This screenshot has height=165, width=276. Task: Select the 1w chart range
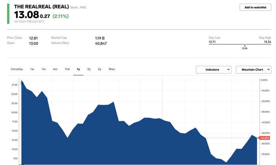[x=32, y=69]
